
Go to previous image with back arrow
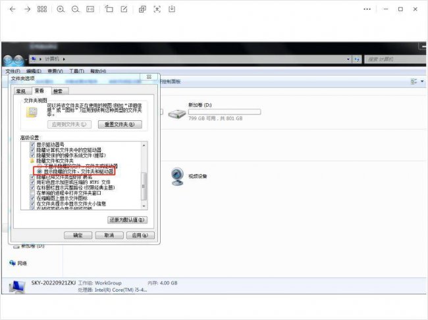pos(13,9)
